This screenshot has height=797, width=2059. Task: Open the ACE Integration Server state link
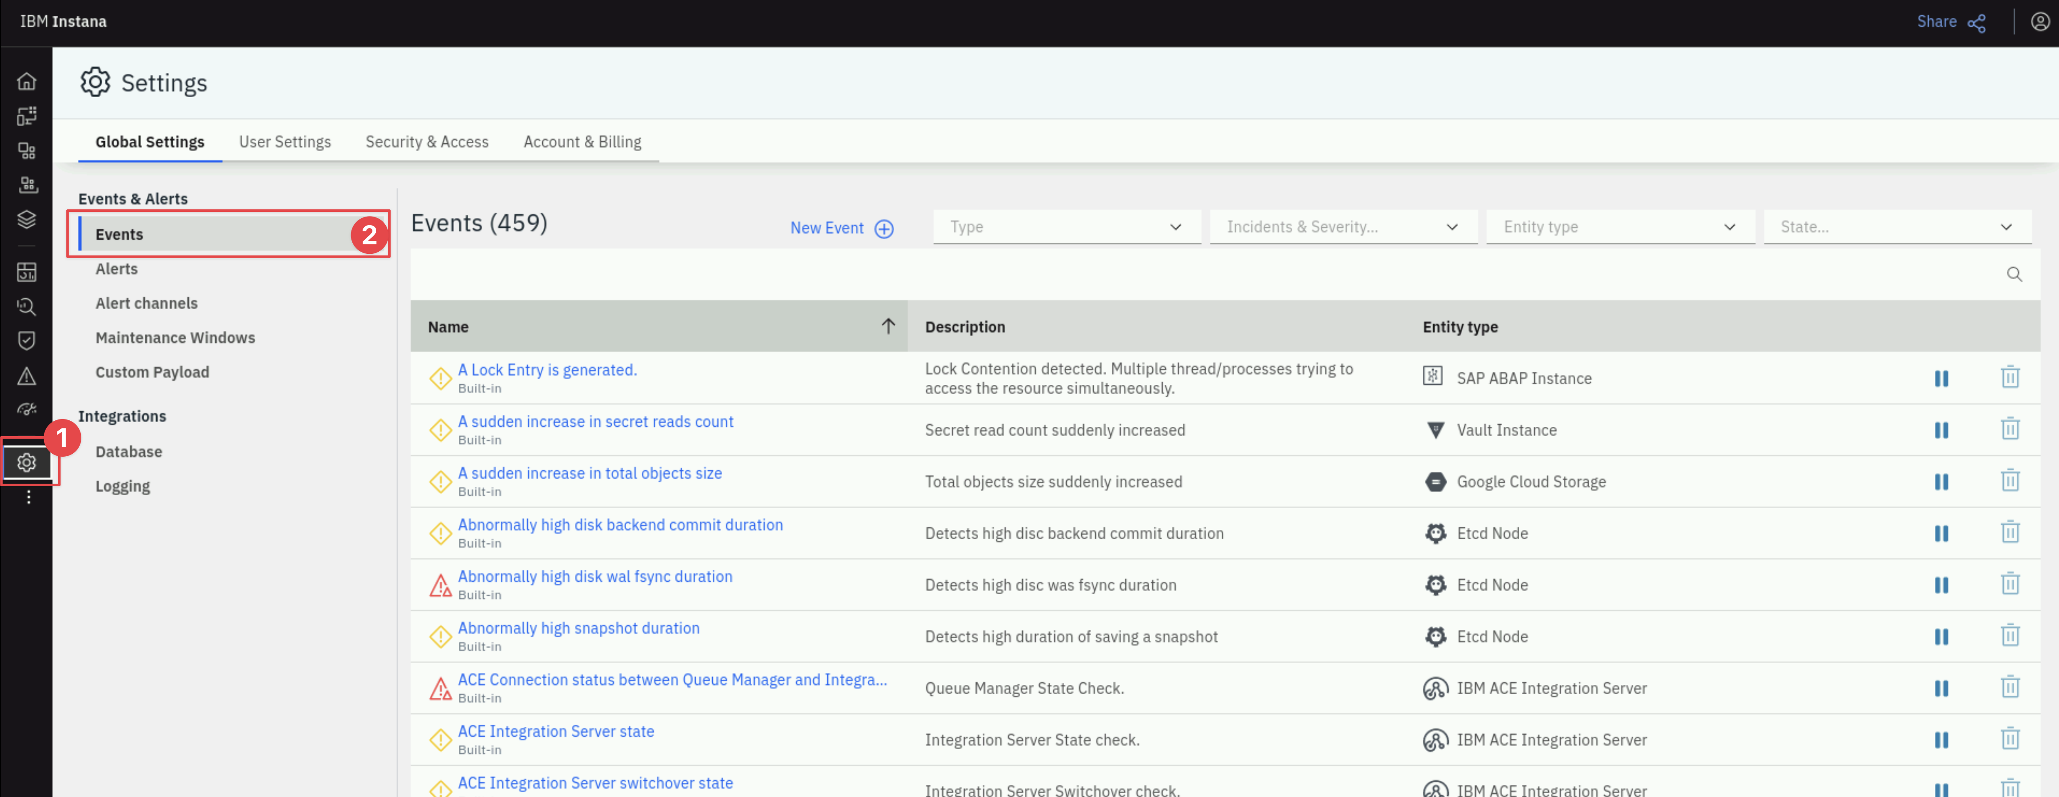[556, 731]
